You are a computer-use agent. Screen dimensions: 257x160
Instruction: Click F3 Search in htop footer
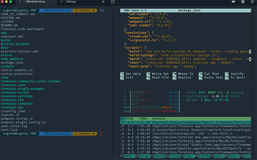tap(158, 156)
